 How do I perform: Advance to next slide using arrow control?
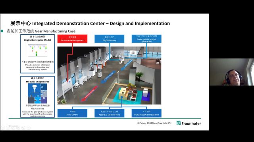8,128
